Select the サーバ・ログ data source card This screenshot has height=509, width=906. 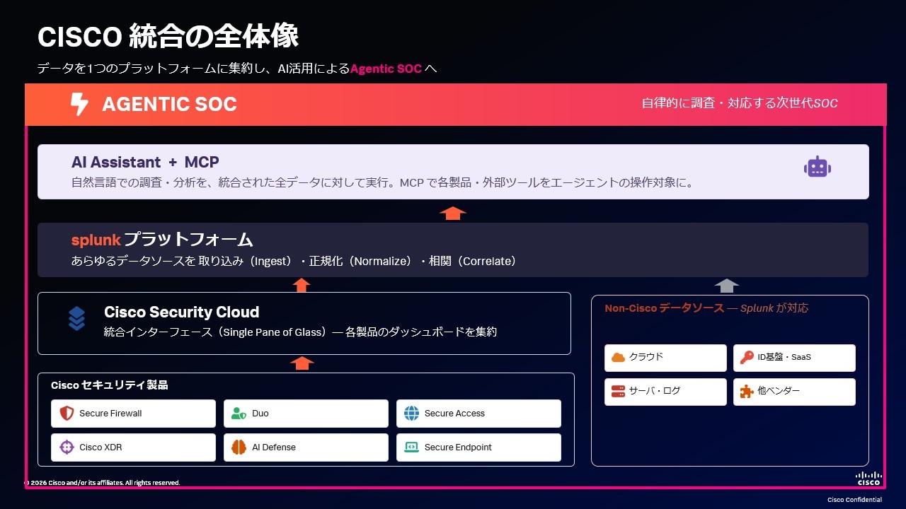(x=665, y=392)
